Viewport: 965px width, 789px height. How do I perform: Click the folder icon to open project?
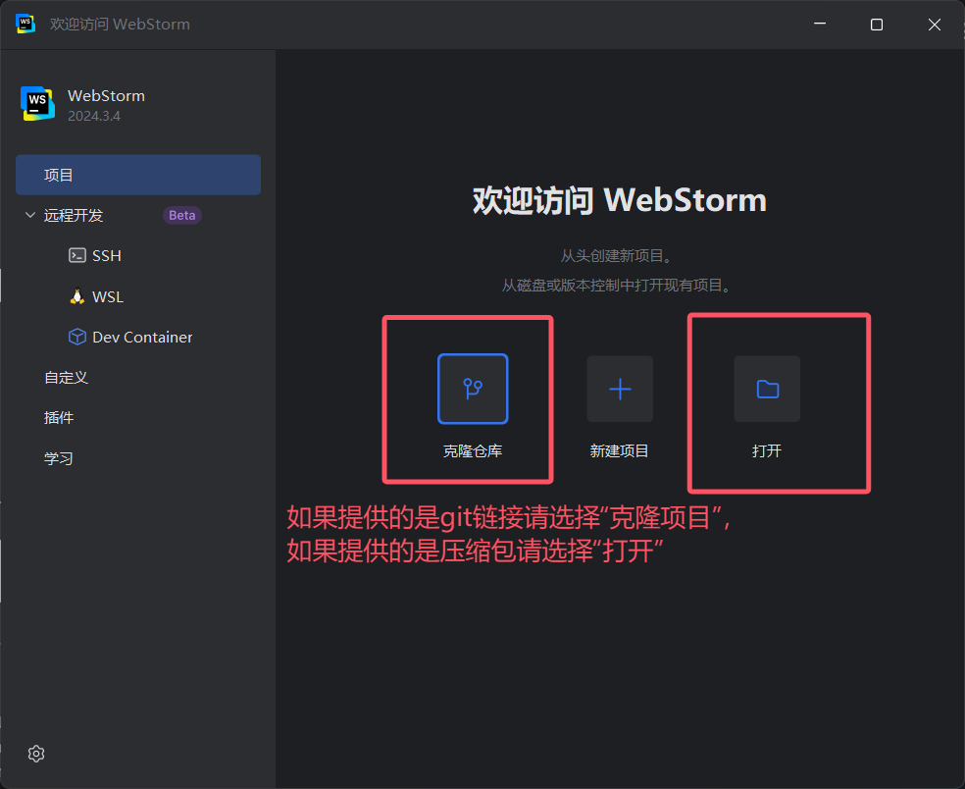point(767,389)
